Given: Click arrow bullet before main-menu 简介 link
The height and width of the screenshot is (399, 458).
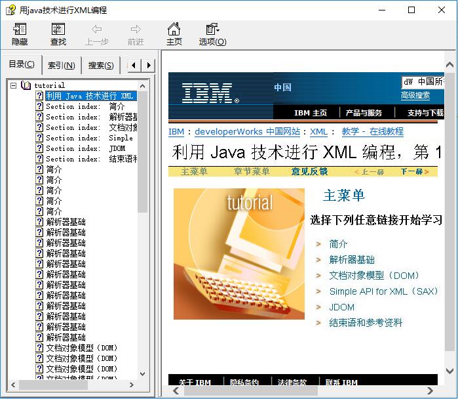Looking at the screenshot, I should click(x=318, y=244).
